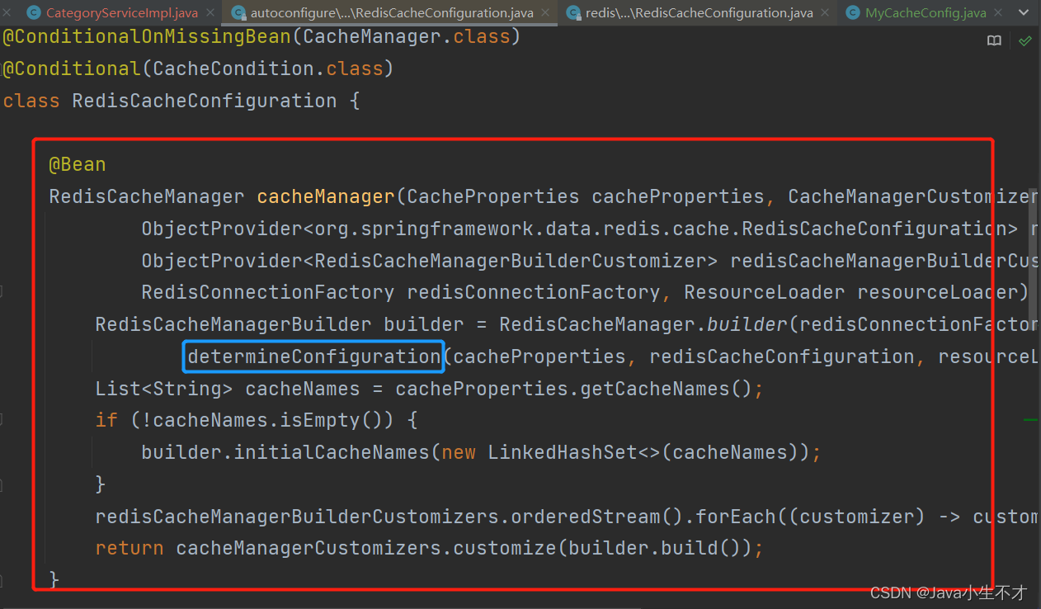Click the green change marker in right gutter
This screenshot has height=609, width=1041.
click(1029, 419)
